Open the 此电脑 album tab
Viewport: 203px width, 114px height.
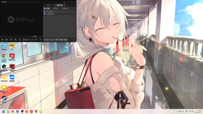[x=55, y=9]
